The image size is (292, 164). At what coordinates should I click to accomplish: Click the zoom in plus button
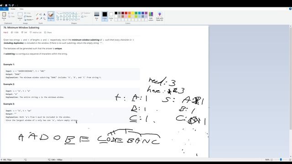290,159
